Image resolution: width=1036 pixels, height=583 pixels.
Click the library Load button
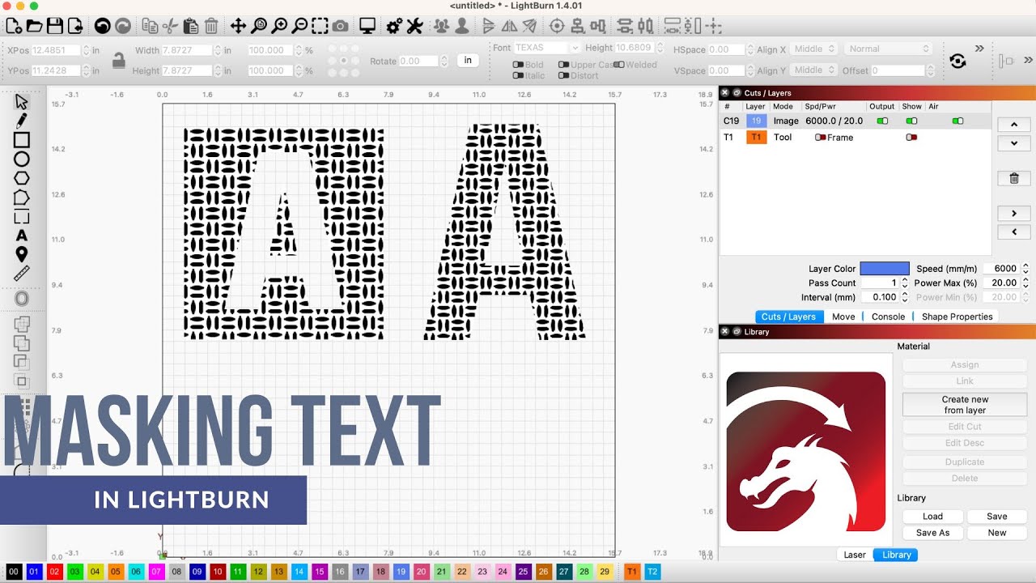coord(932,517)
